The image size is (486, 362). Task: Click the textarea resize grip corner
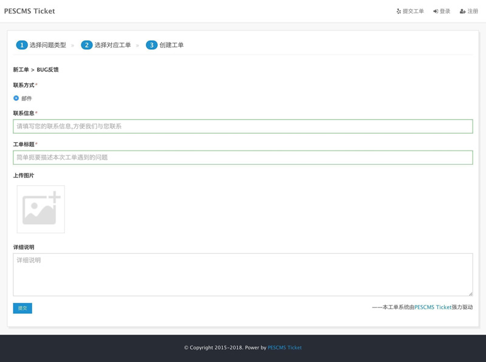click(x=470, y=293)
